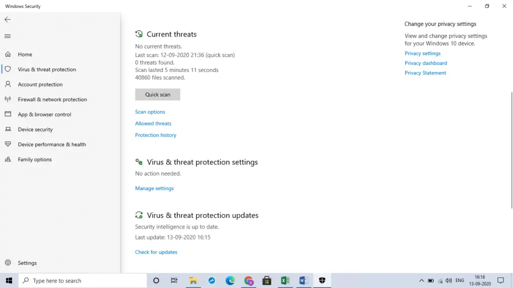Click the protection settings gears icon

pyautogui.click(x=139, y=162)
